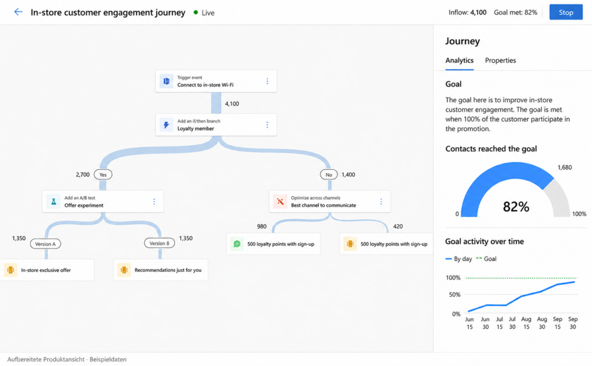Click the In-store customer engagement journey title
This screenshot has width=592, height=366.
click(108, 13)
